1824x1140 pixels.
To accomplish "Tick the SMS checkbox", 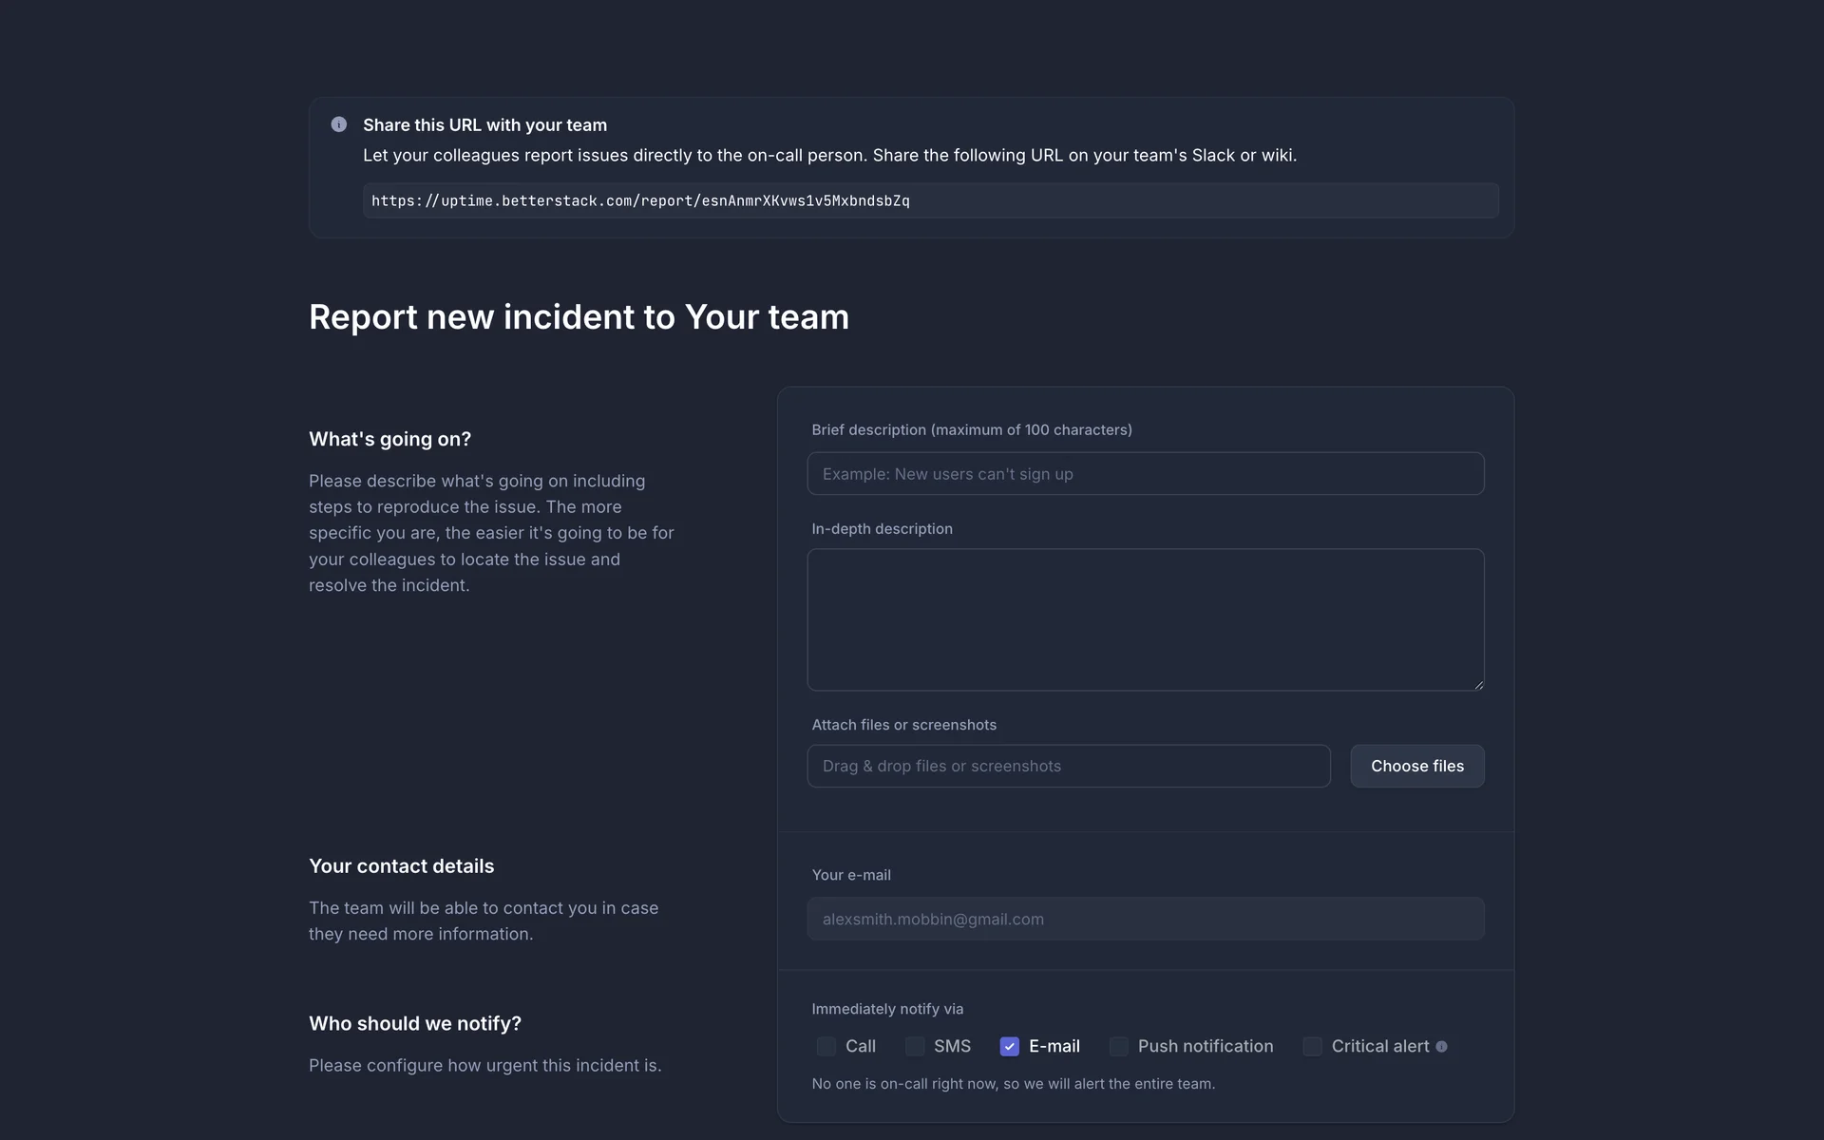I will pyautogui.click(x=915, y=1046).
